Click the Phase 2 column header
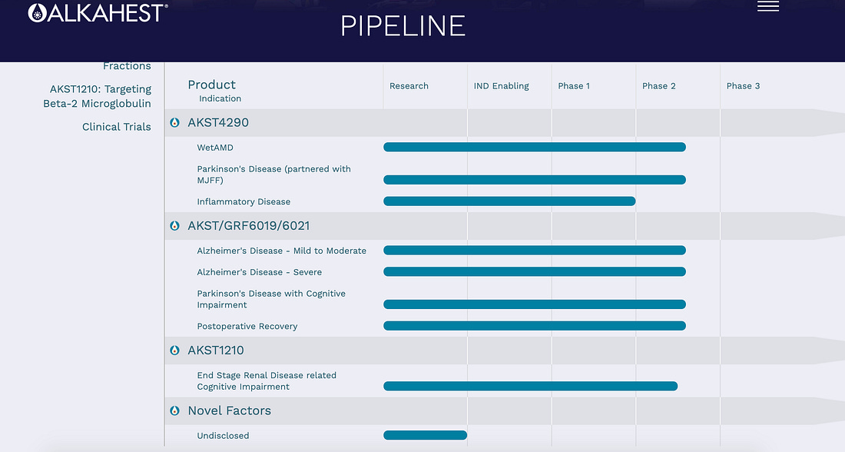845x452 pixels. point(658,86)
